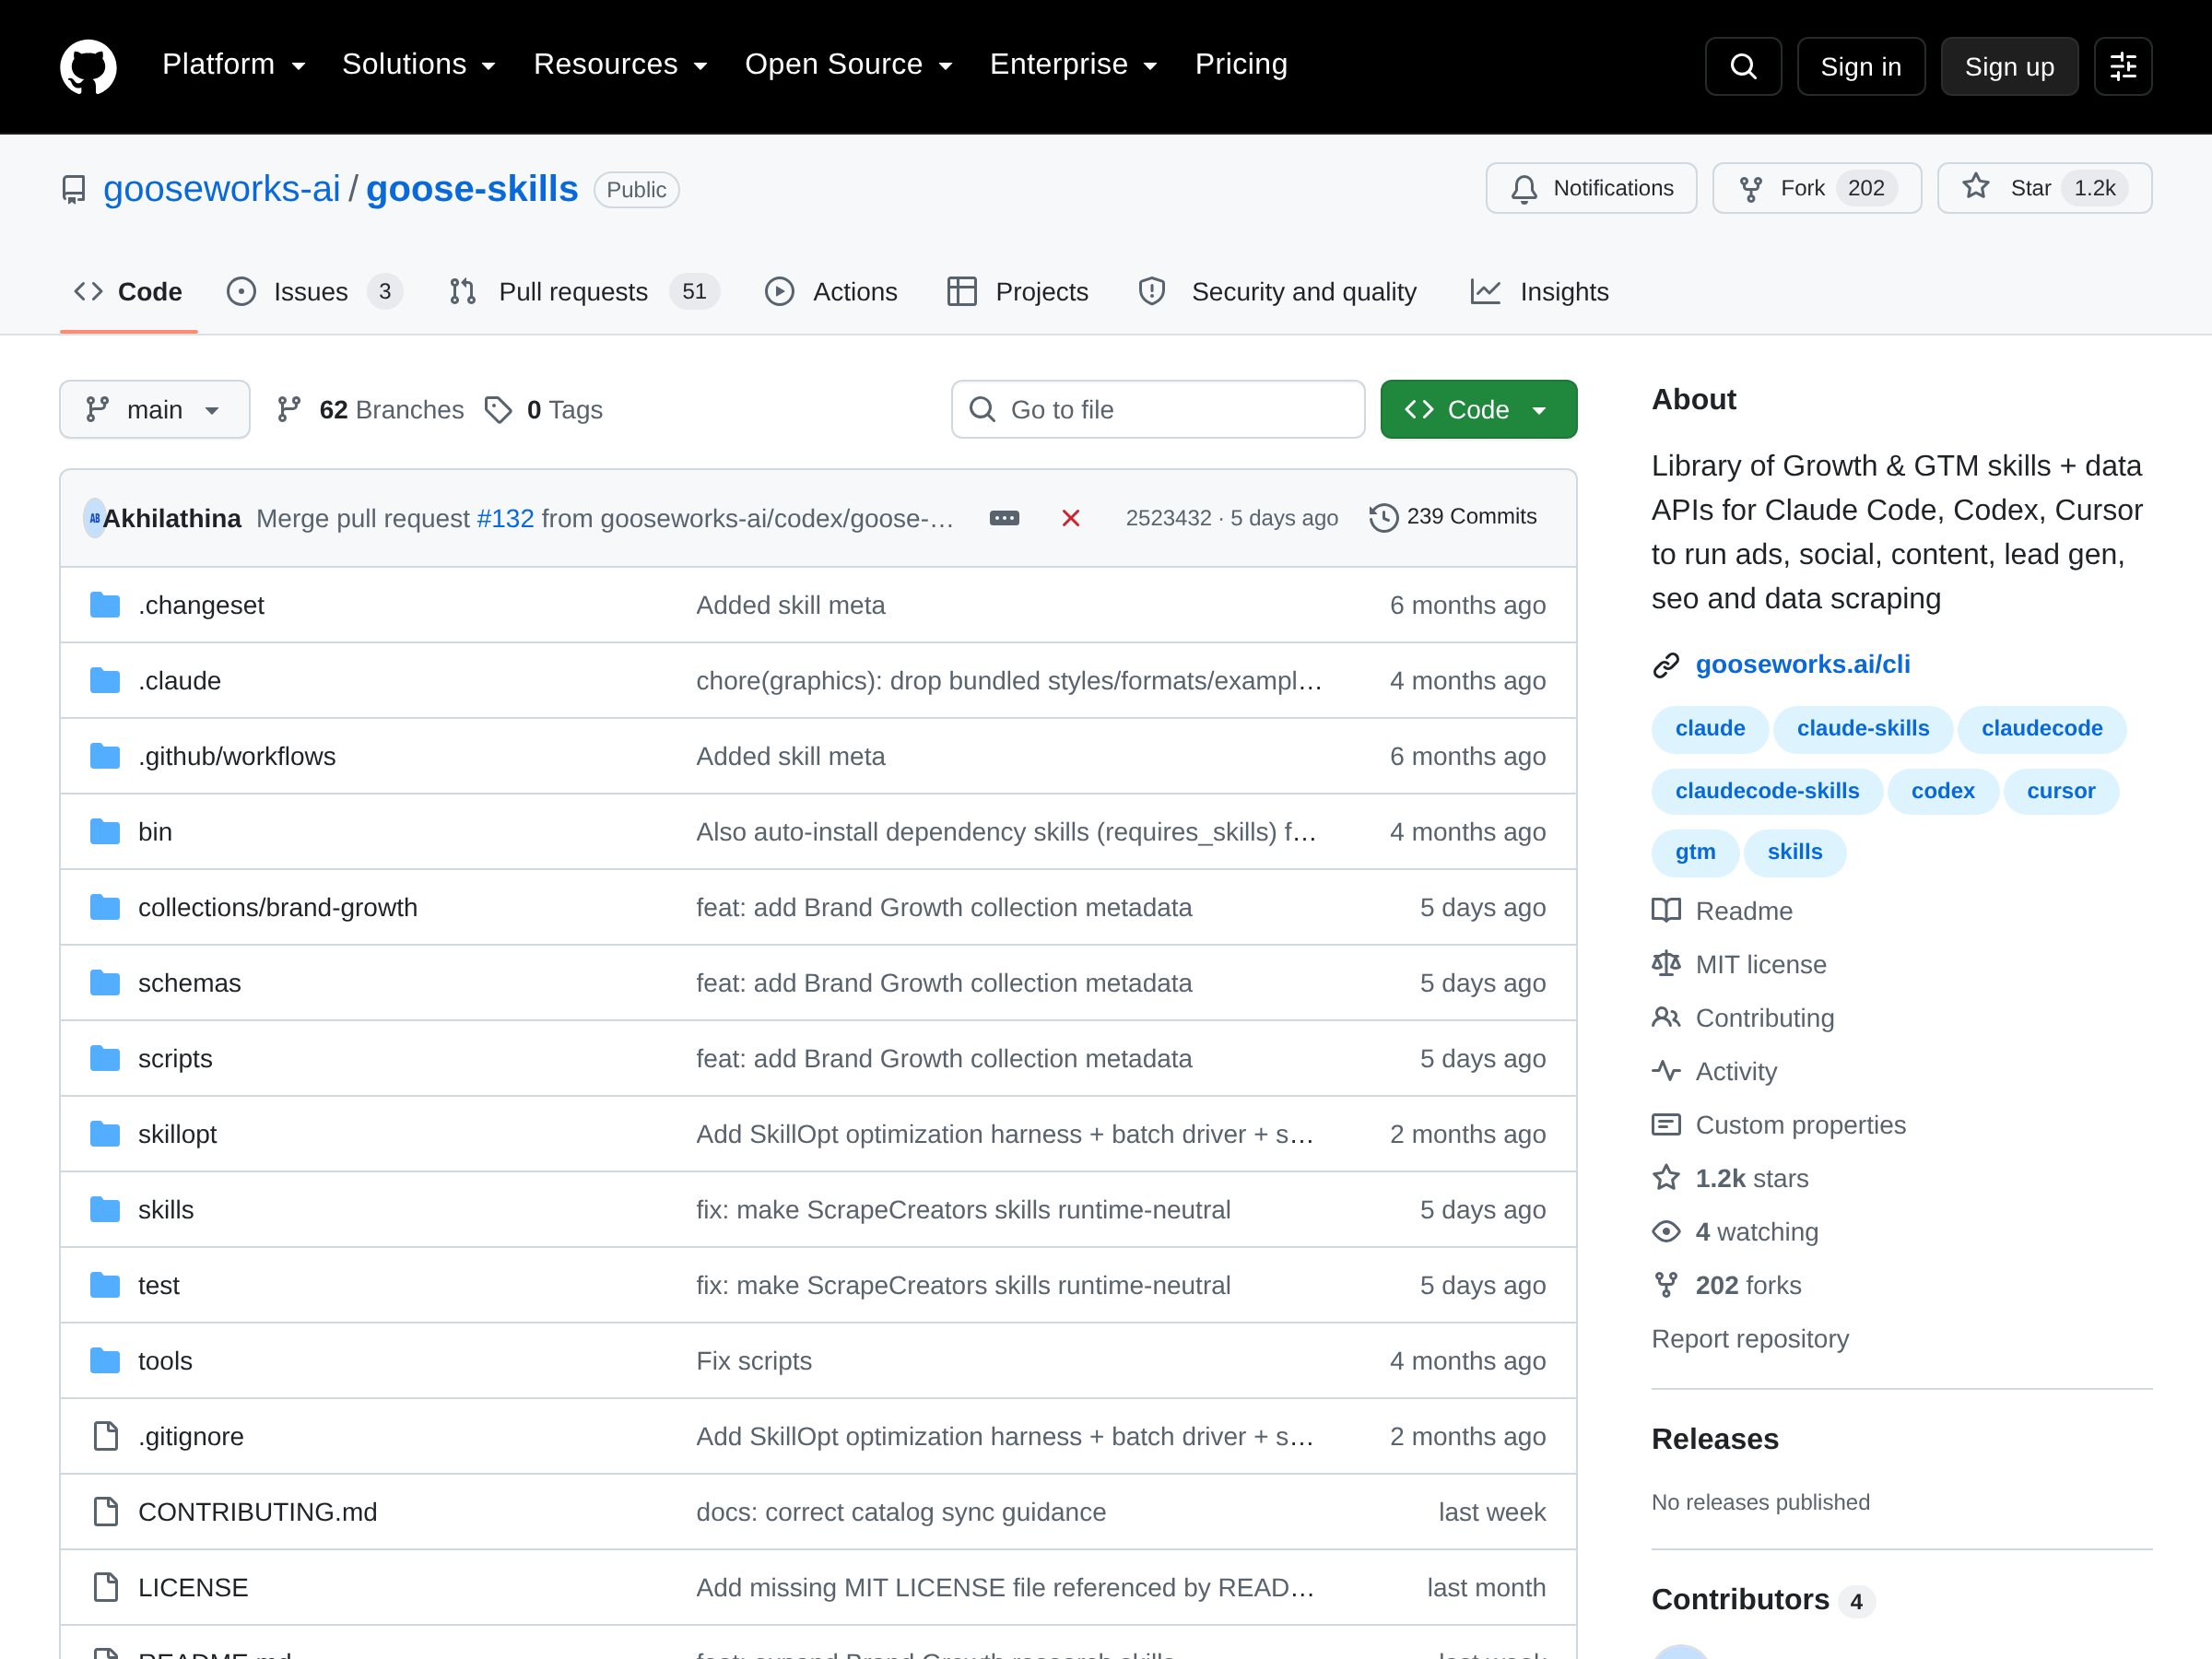Open the collections/brand-growth folder
Screen dimensions: 2212x1659
coord(278,907)
